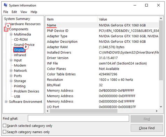Close the System Information window
The width and height of the screenshot is (166, 137).
point(158,5)
